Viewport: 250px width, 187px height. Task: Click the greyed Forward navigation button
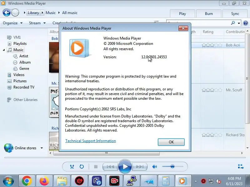pos(15,12)
